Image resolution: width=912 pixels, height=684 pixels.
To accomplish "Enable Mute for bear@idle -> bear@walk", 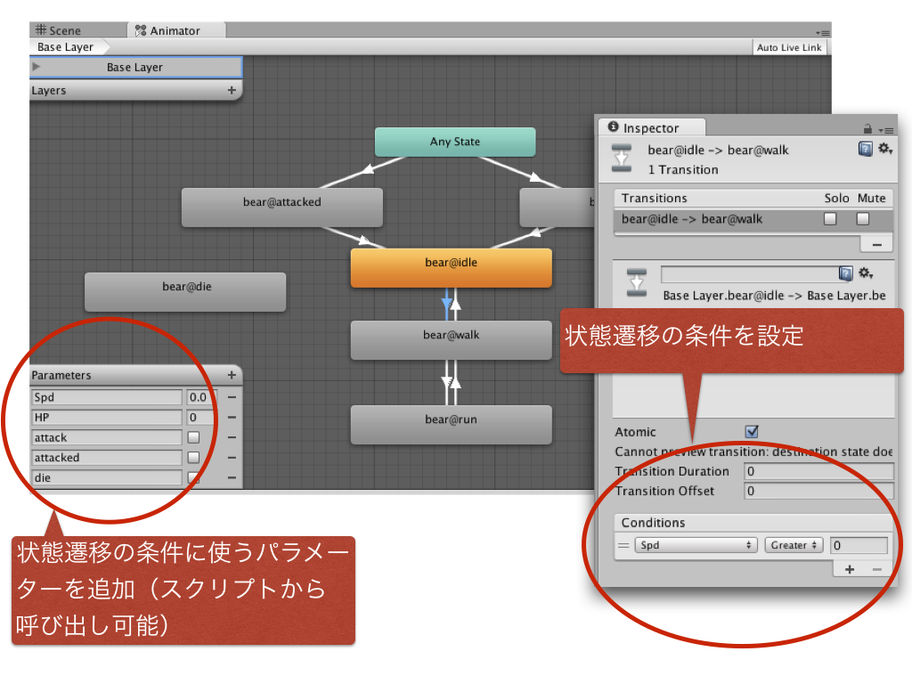I will [x=862, y=219].
